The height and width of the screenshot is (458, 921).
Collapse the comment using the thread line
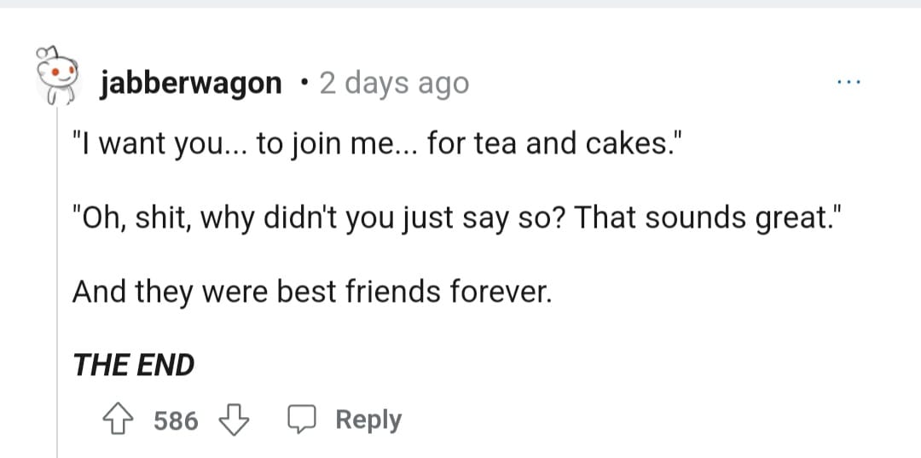[57, 281]
